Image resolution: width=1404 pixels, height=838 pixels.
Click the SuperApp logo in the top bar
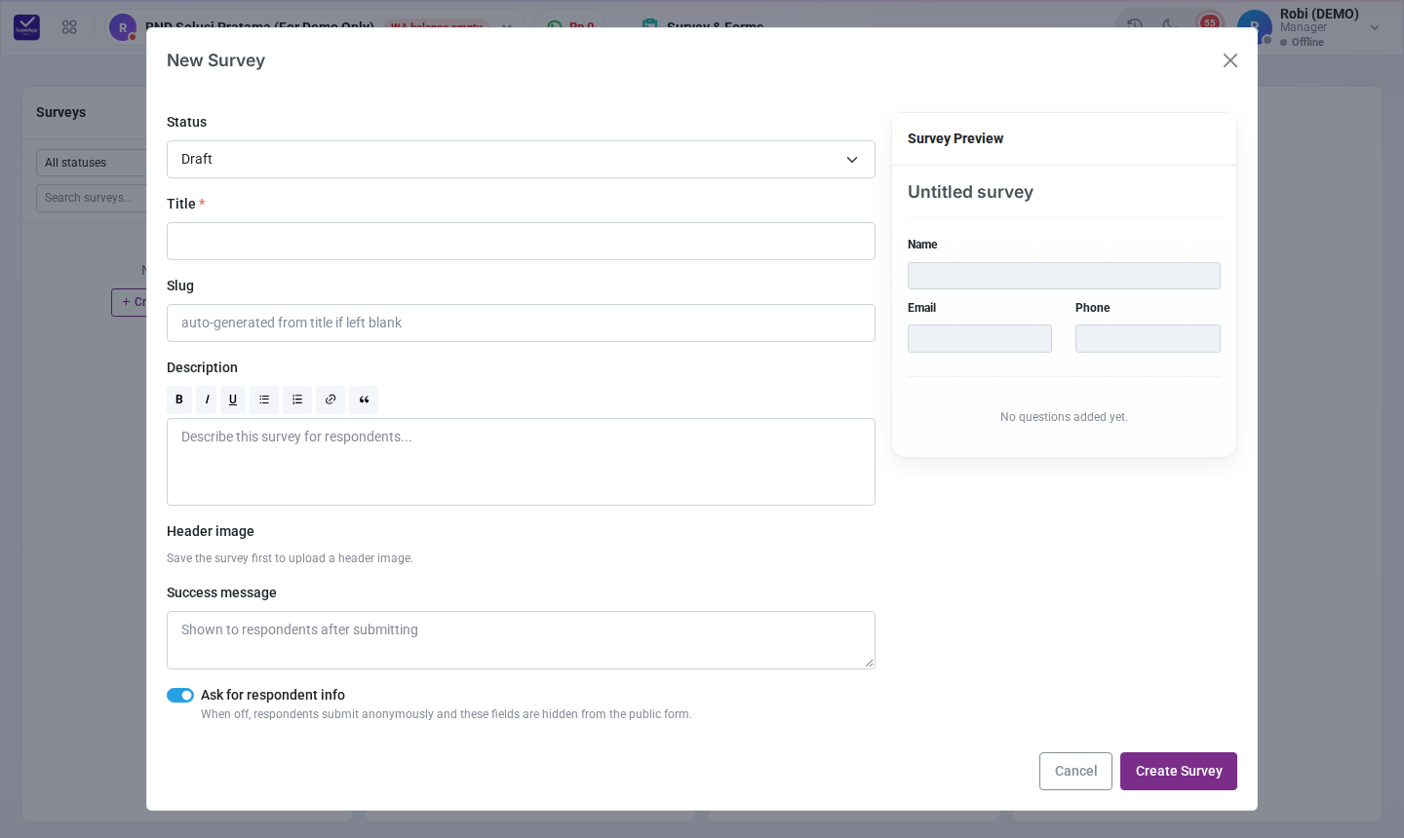click(27, 27)
